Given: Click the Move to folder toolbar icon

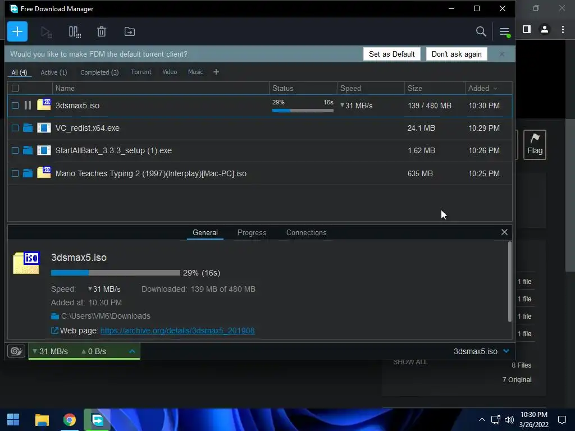Looking at the screenshot, I should (x=130, y=31).
